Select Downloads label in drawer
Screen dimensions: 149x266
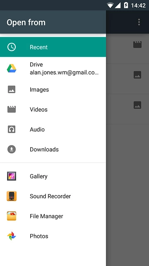click(44, 149)
